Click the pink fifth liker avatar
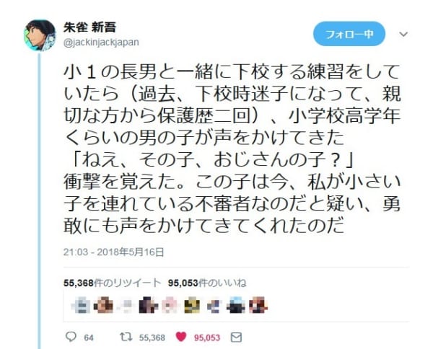This screenshot has width=433, height=349. [170, 305]
